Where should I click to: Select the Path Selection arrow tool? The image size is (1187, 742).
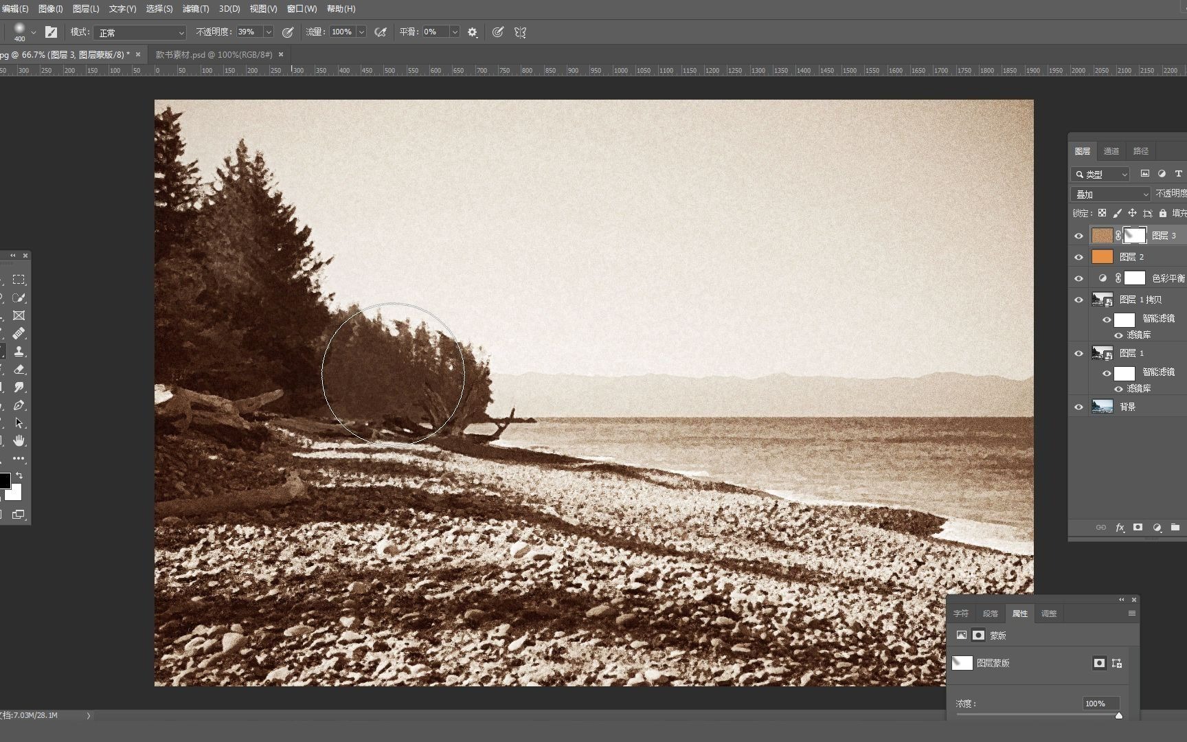pyautogui.click(x=19, y=423)
